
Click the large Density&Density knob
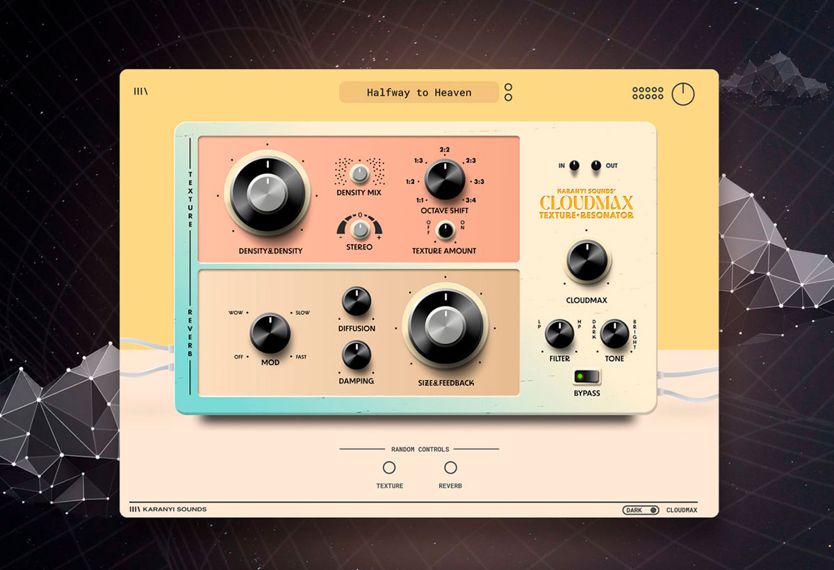267,193
